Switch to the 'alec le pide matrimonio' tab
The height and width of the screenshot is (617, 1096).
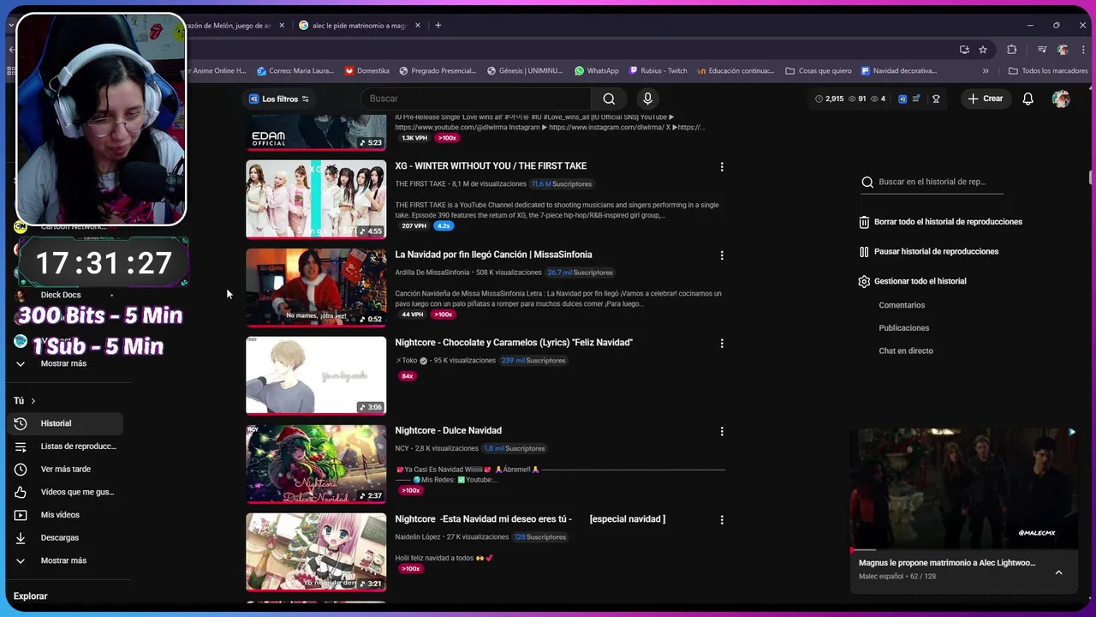pos(359,26)
